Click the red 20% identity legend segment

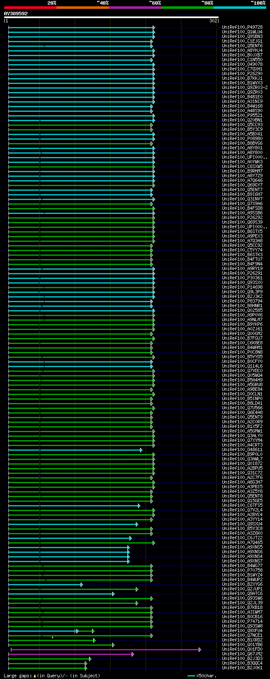(30, 7)
